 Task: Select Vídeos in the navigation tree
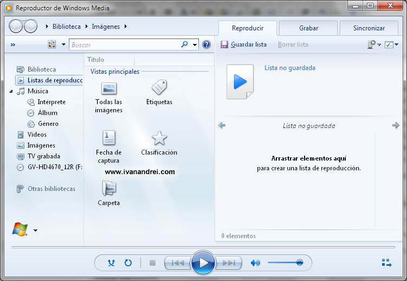[31, 135]
